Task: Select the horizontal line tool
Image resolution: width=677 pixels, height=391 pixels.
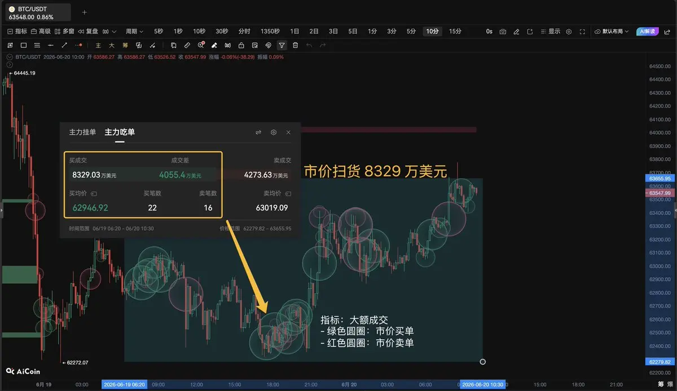Action: coord(51,45)
